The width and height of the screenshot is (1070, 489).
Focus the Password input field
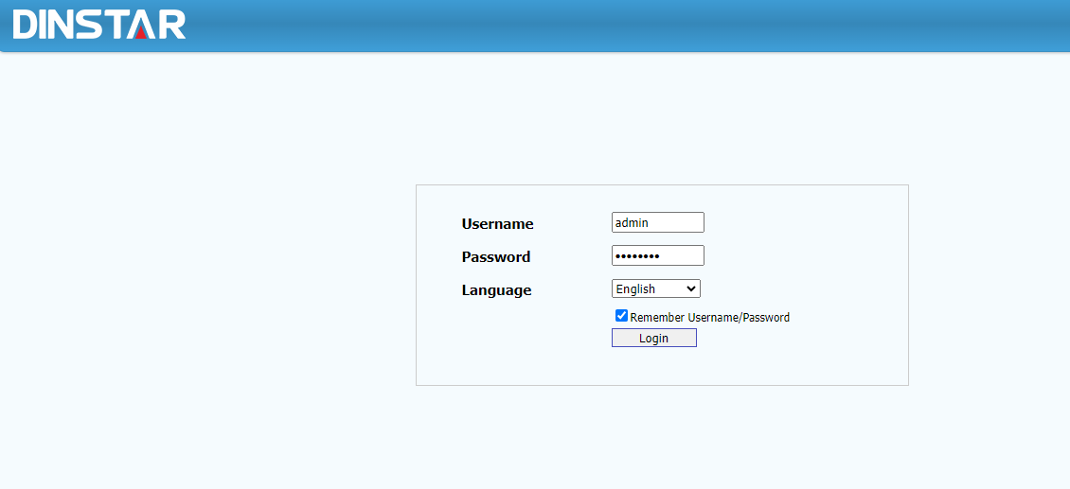pos(658,255)
